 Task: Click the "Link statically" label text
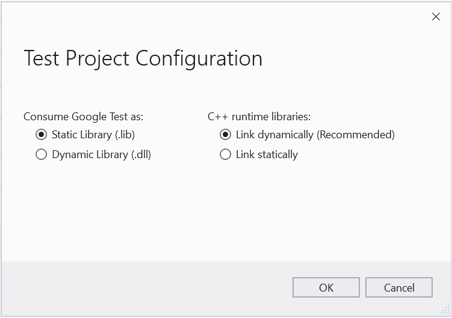pos(267,154)
